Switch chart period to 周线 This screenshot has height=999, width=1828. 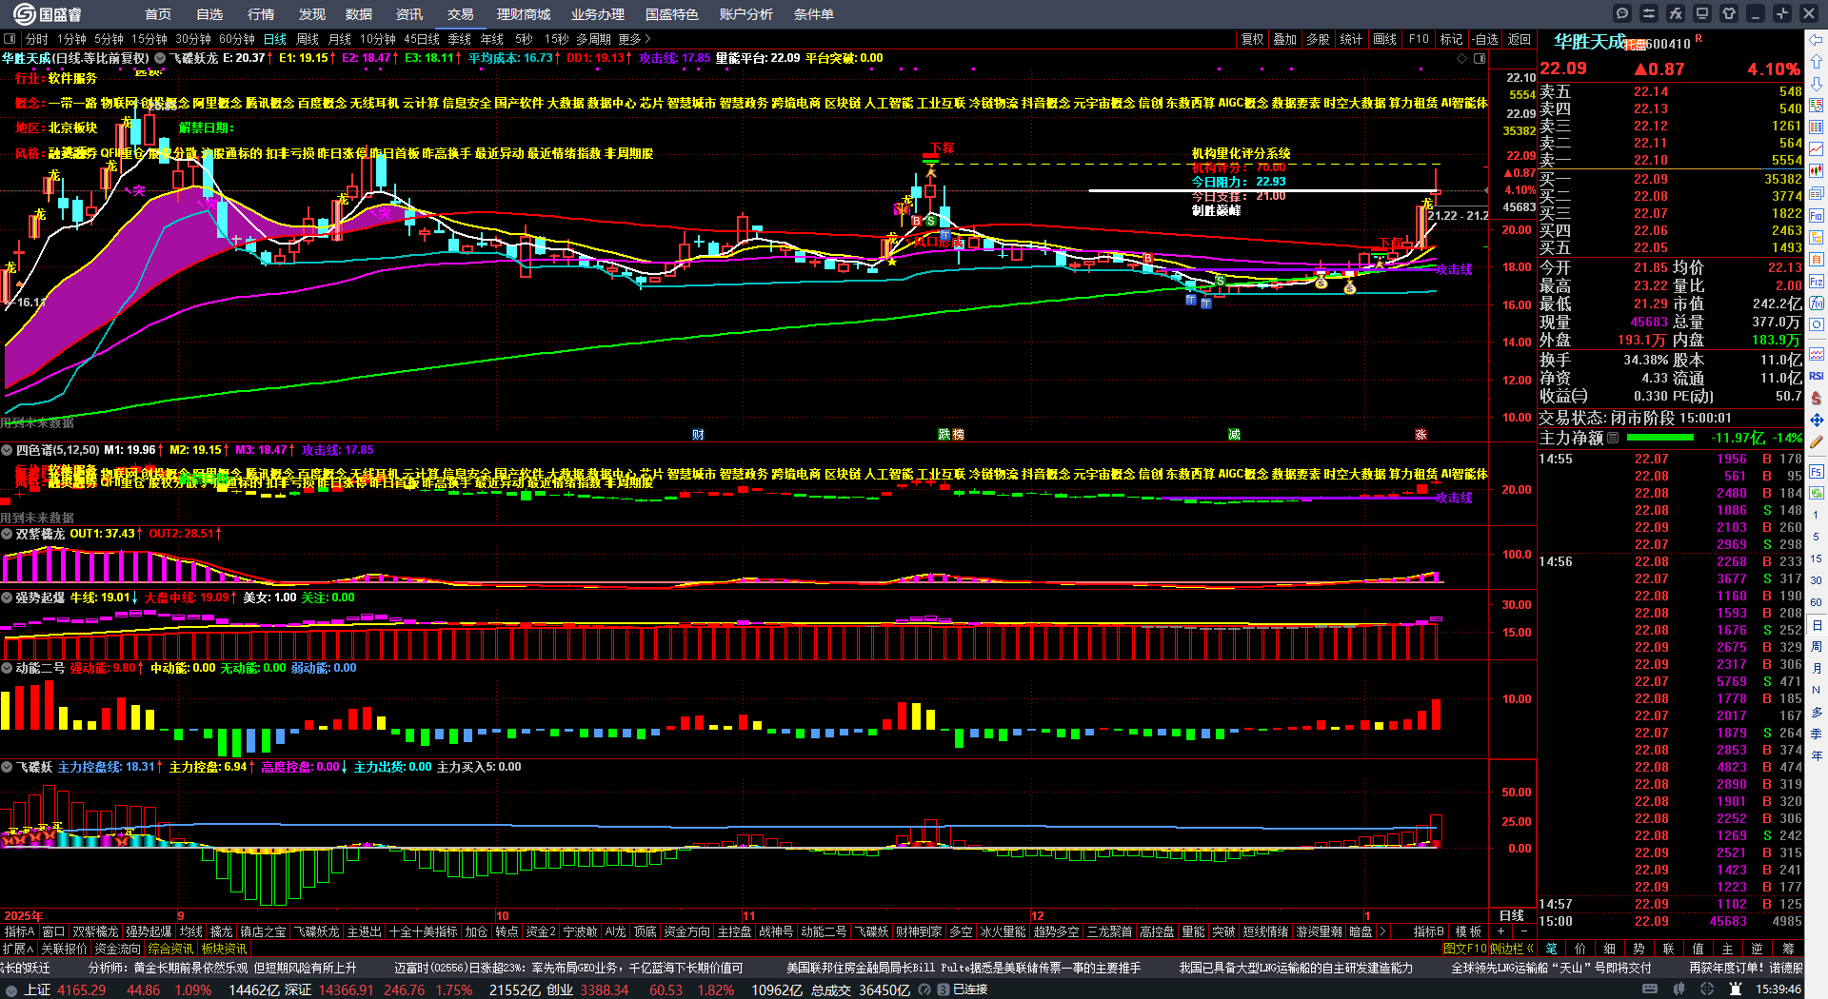pyautogui.click(x=308, y=39)
